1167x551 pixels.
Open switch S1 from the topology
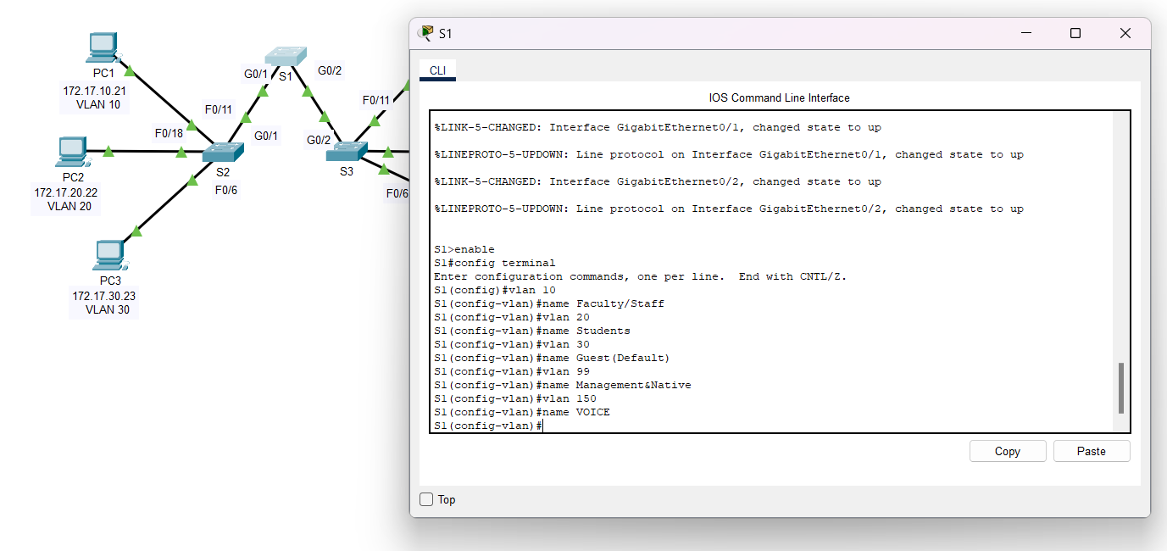[x=286, y=56]
